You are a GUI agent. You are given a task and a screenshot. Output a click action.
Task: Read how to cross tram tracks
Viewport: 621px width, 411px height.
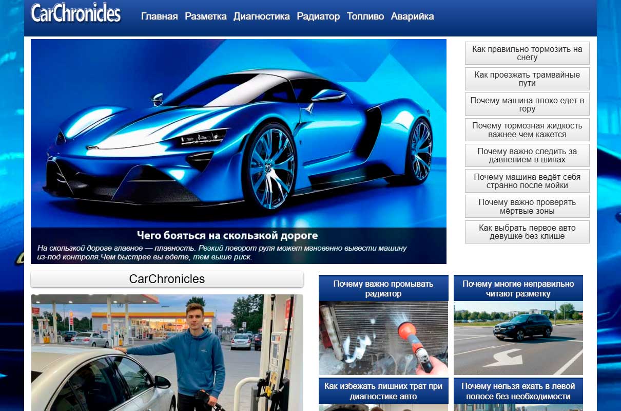(527, 79)
